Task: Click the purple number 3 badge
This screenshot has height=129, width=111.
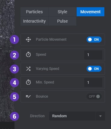Action: click(x=14, y=69)
